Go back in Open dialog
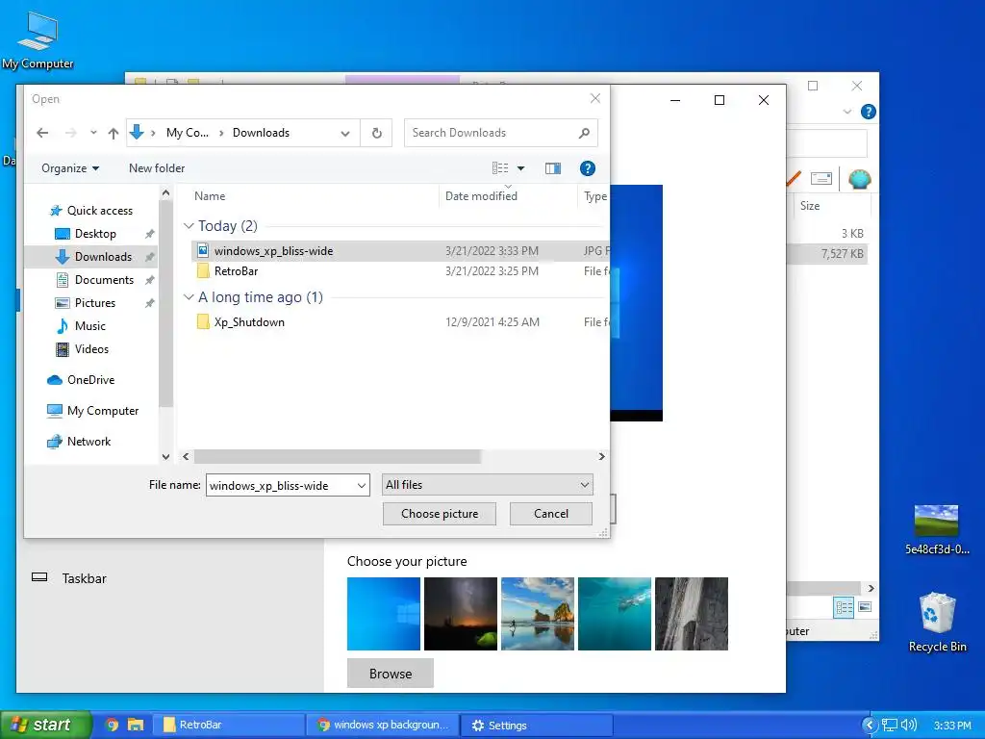This screenshot has width=985, height=739. [42, 133]
